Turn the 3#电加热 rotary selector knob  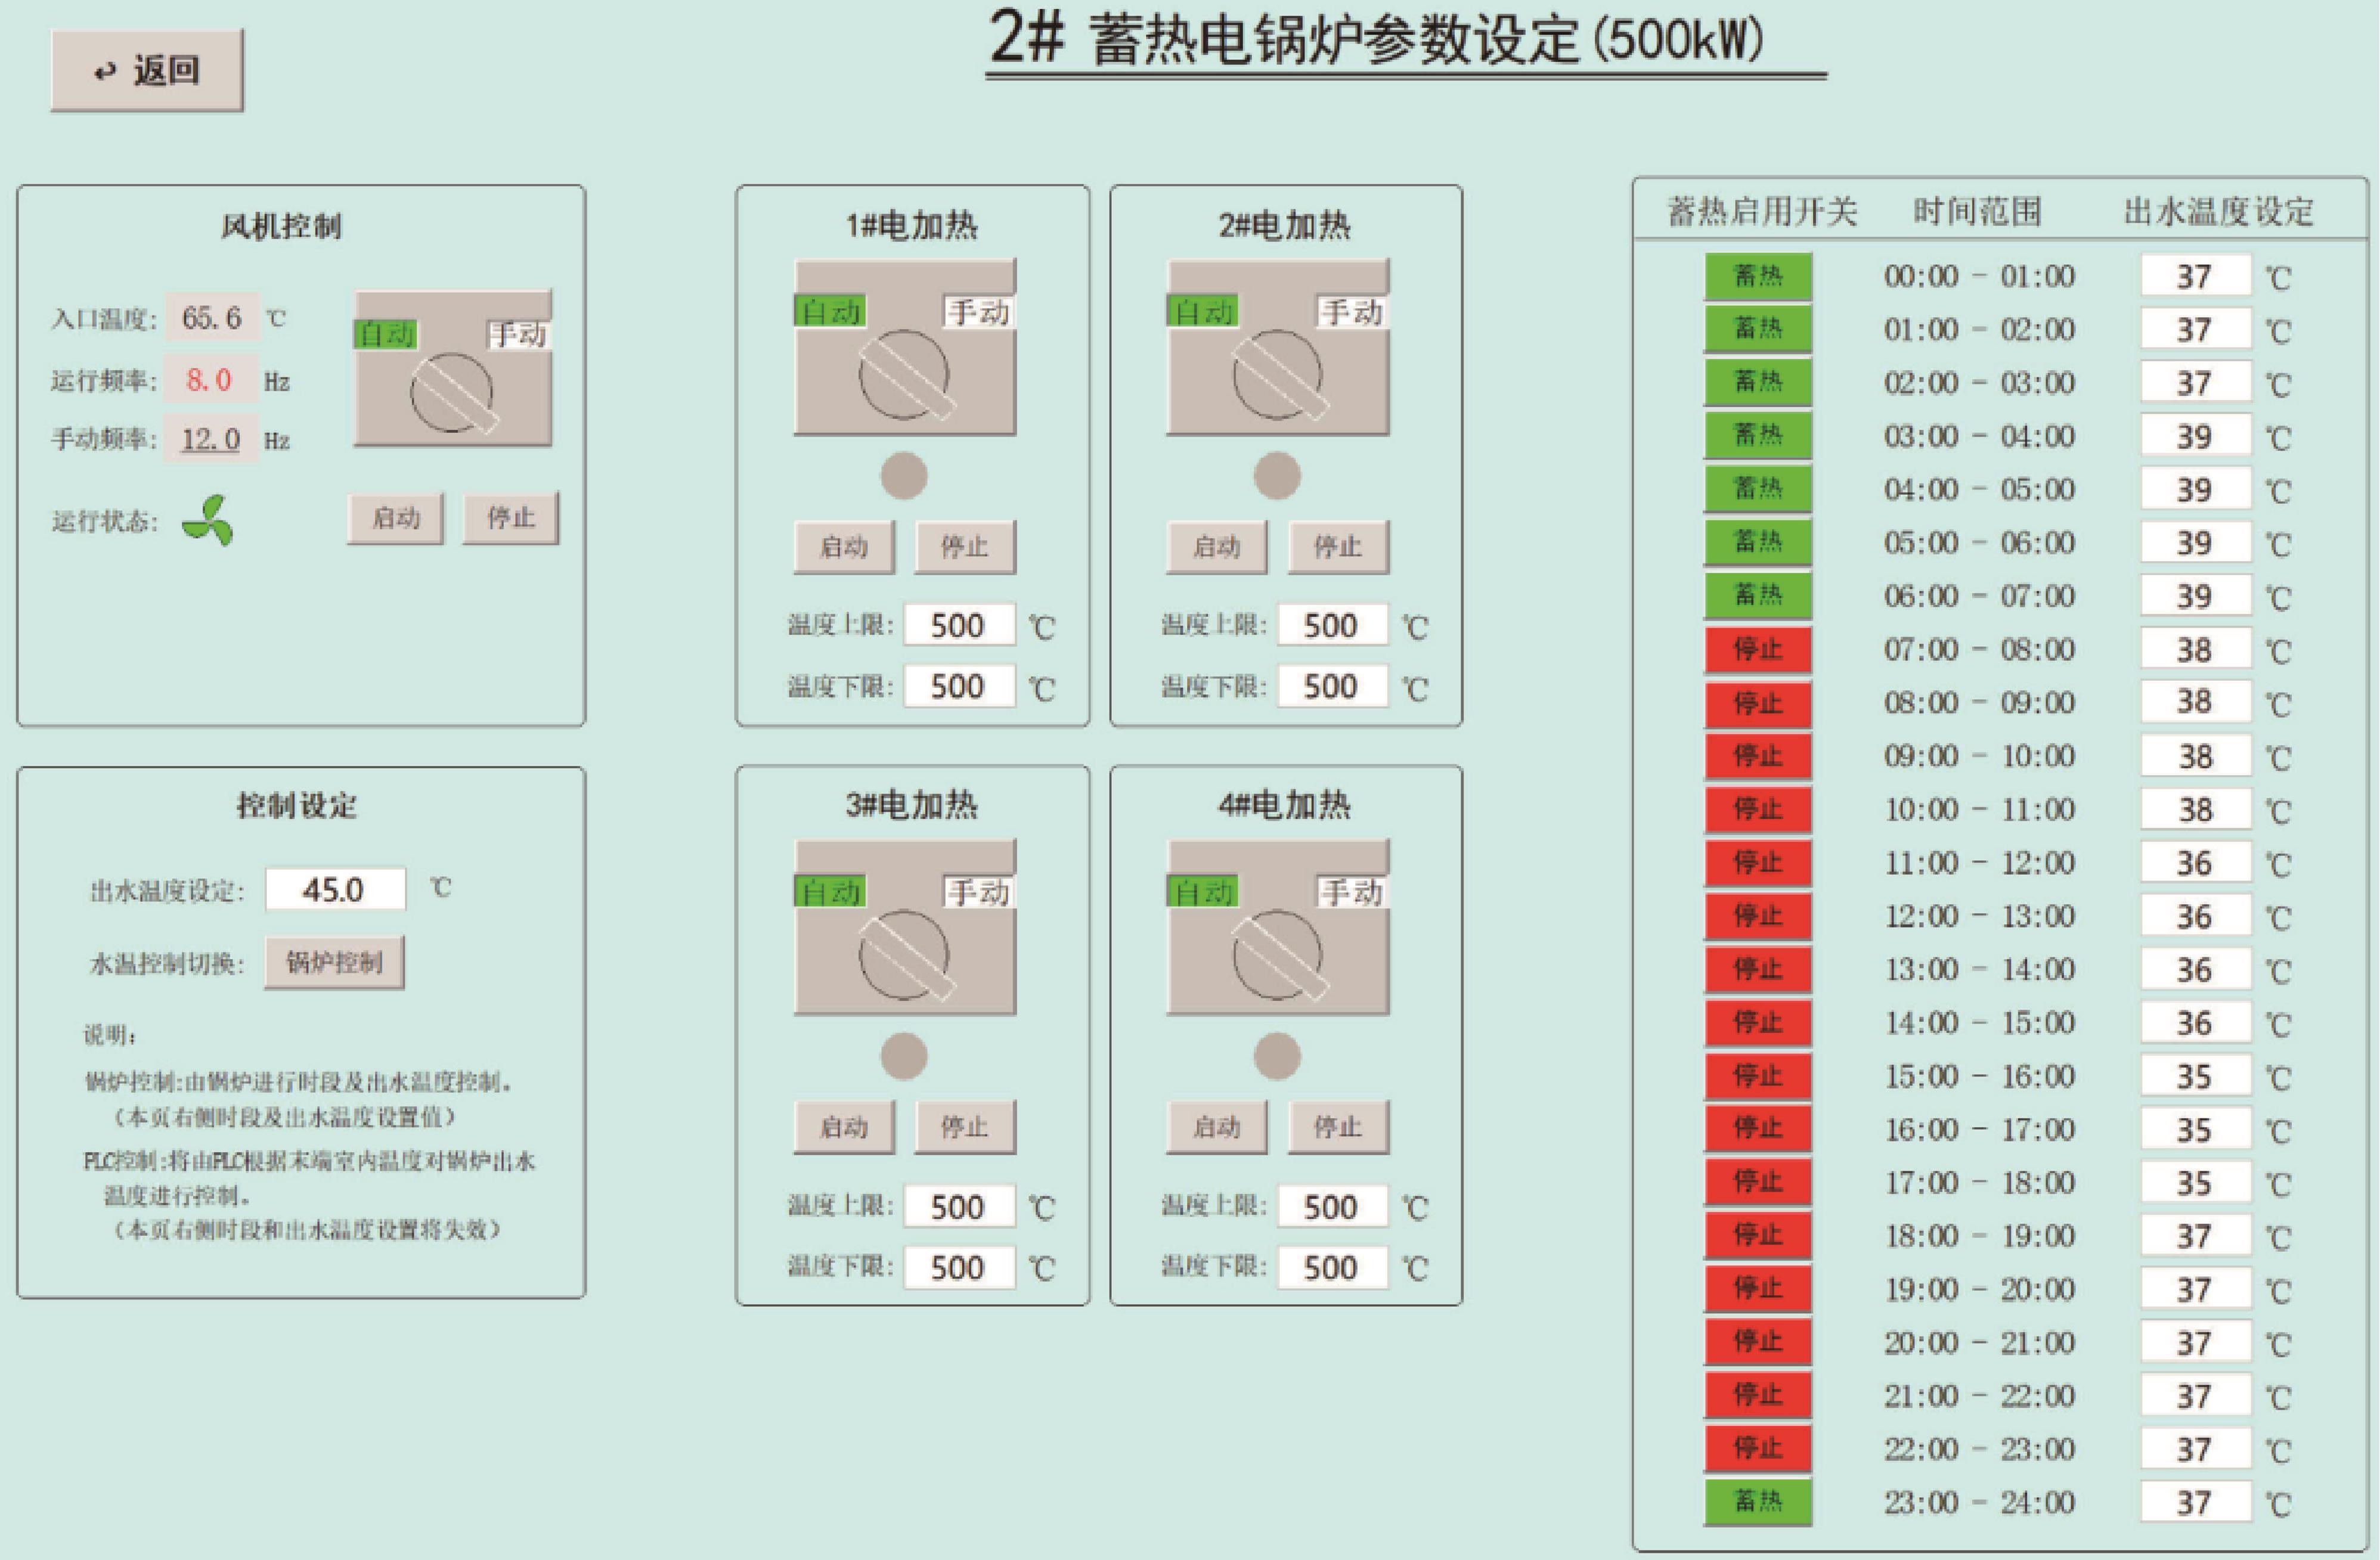click(x=904, y=955)
